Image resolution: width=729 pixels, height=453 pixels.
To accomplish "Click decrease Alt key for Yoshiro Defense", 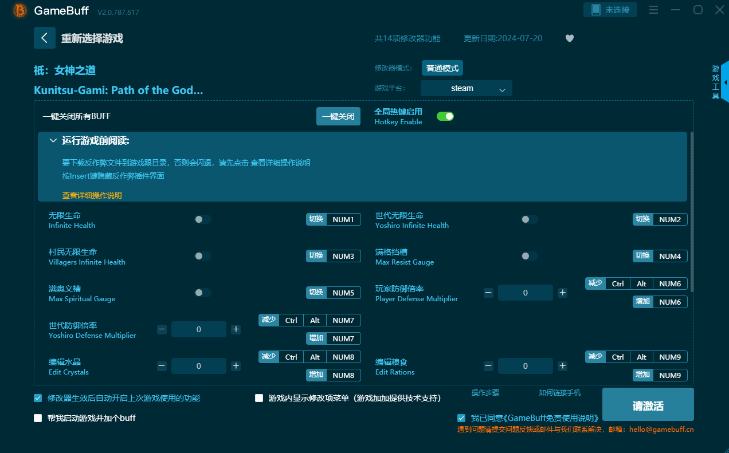I will click(315, 320).
